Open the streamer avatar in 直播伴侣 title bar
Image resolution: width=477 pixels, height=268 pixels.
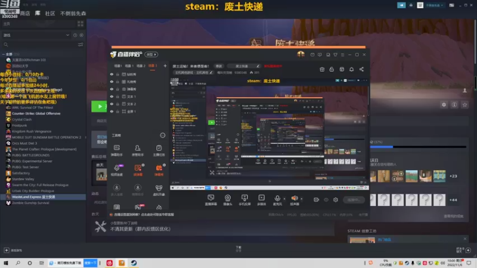coord(301,54)
